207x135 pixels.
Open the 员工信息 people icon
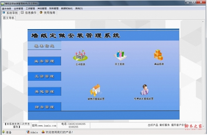coord(120,55)
